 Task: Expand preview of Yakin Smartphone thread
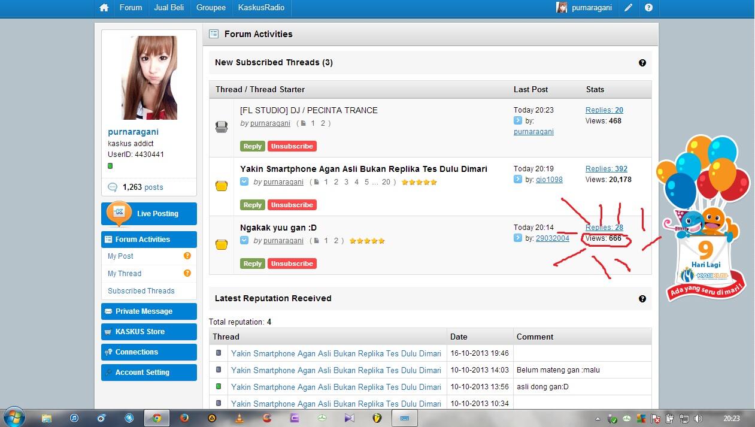pos(244,181)
